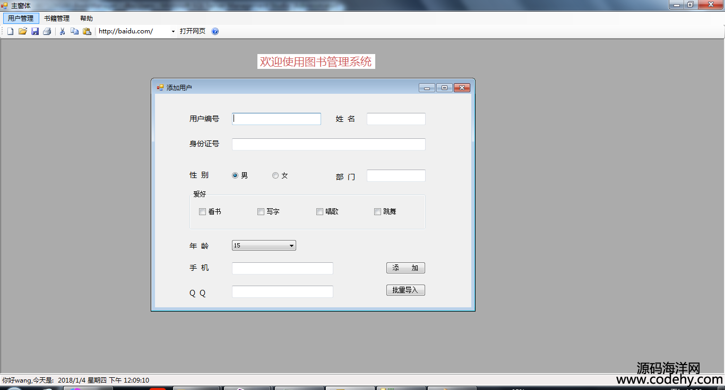Click the Open folder toolbar icon
This screenshot has height=390, width=725.
click(23, 31)
